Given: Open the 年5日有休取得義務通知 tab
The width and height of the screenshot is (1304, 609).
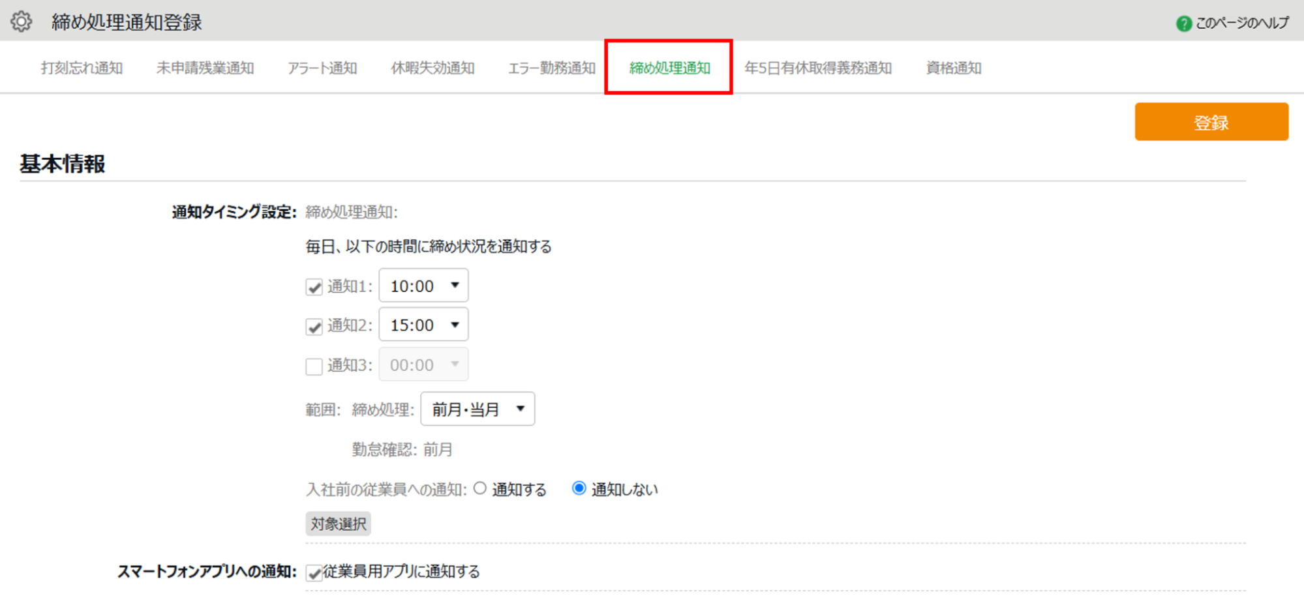Looking at the screenshot, I should (818, 68).
